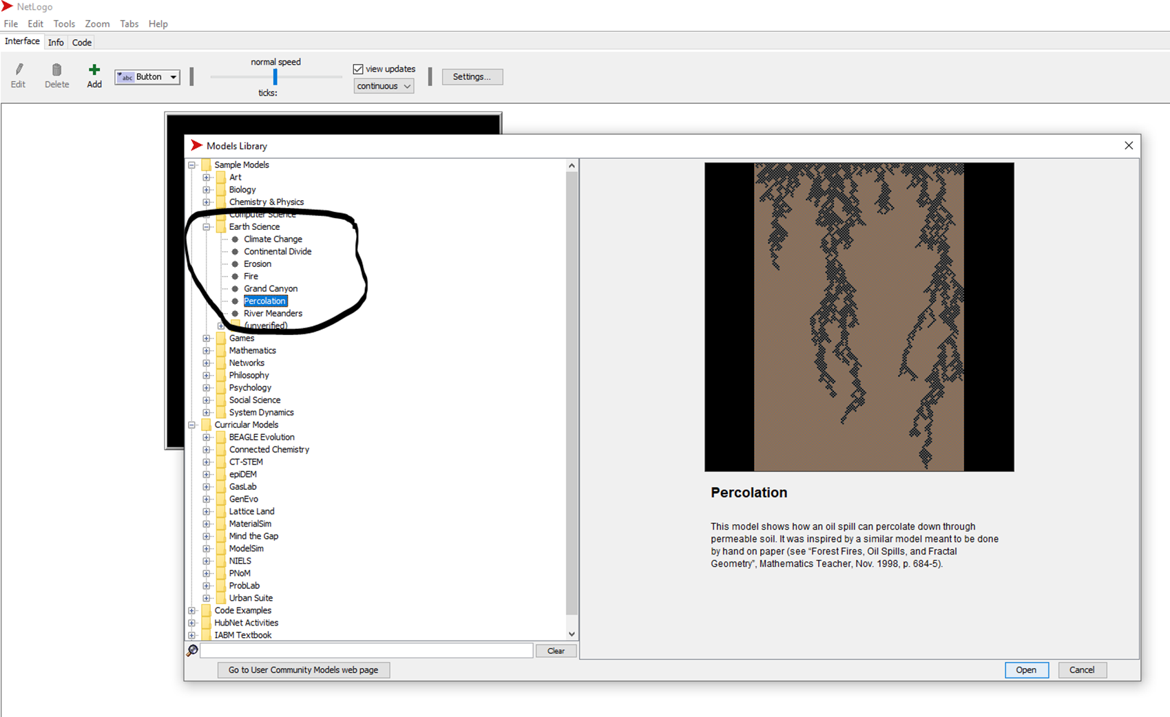1170x717 pixels.
Task: Click the River Meanders model bullet icon
Action: [x=235, y=314]
